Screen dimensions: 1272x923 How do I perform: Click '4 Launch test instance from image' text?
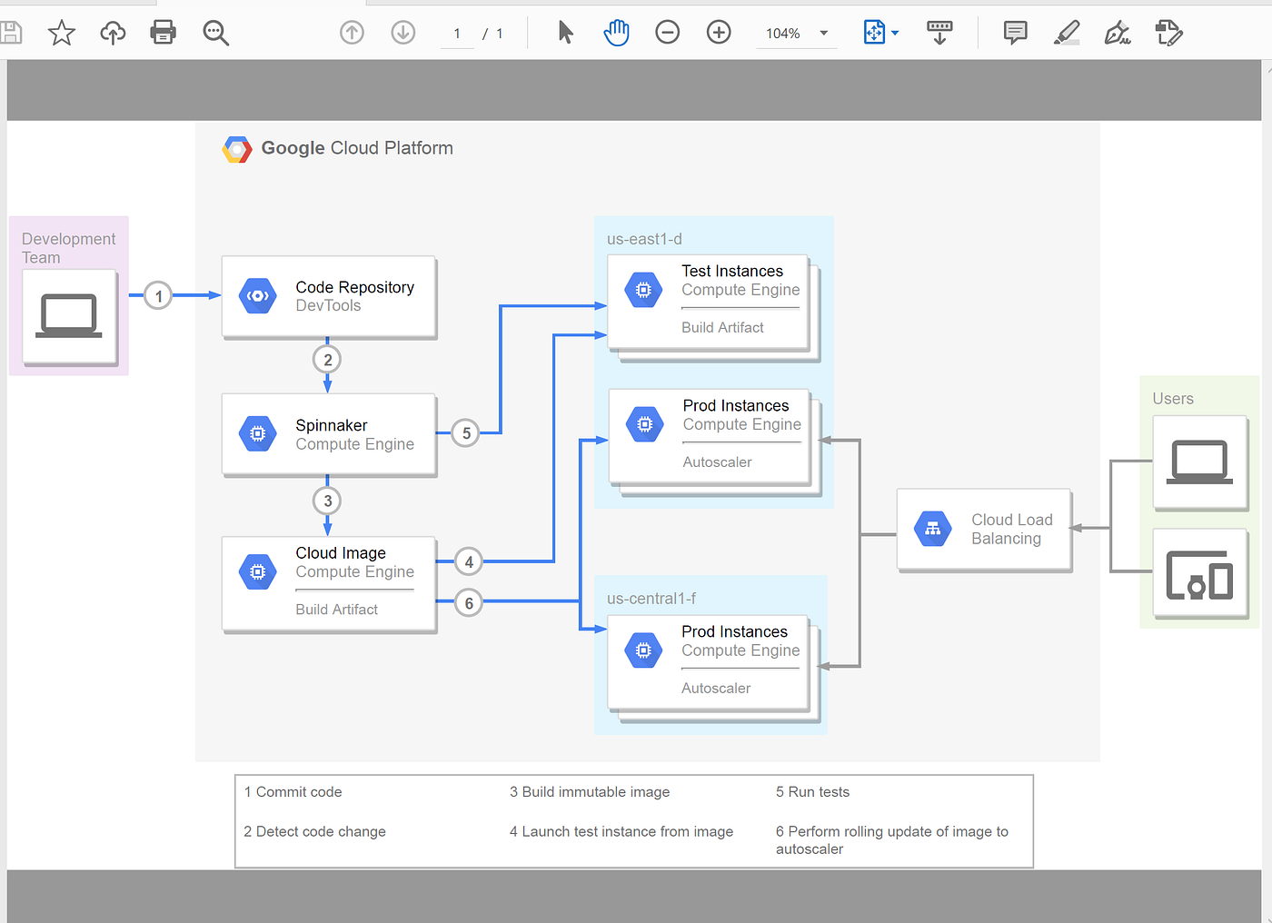pos(621,831)
